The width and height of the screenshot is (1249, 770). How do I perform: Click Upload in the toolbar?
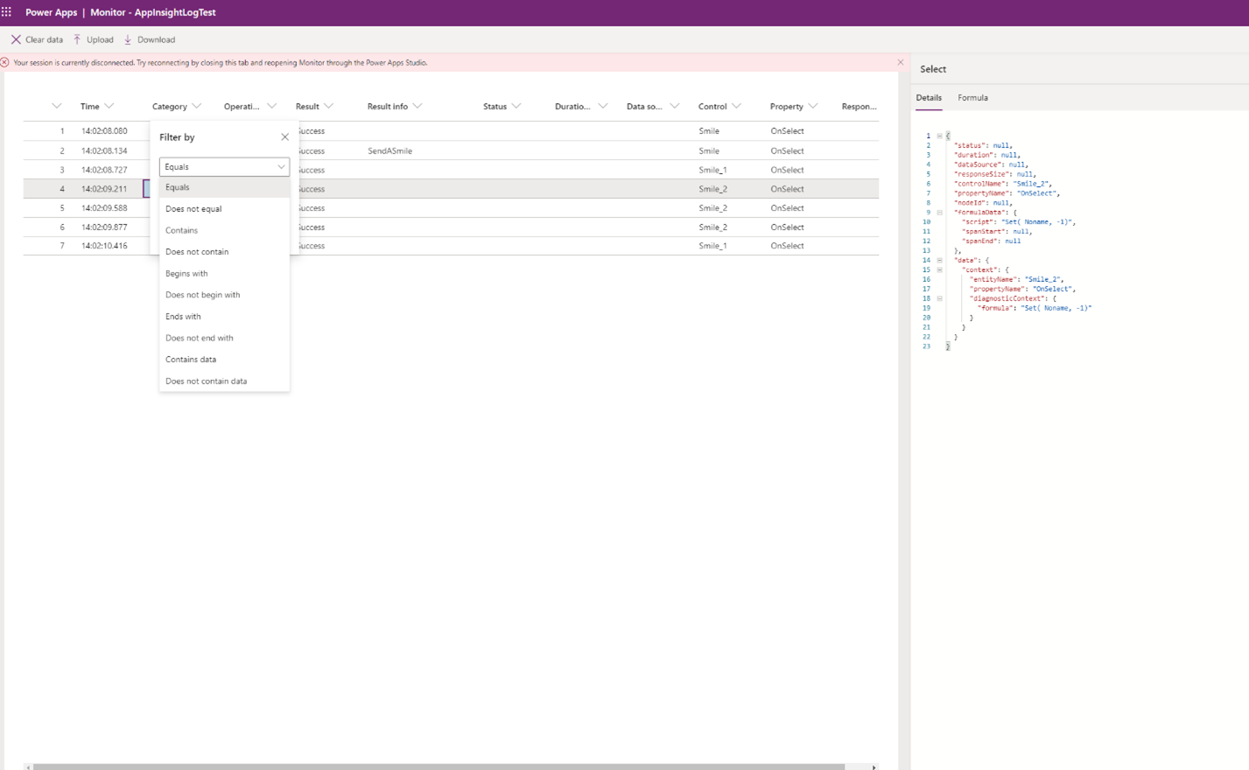[x=94, y=39]
